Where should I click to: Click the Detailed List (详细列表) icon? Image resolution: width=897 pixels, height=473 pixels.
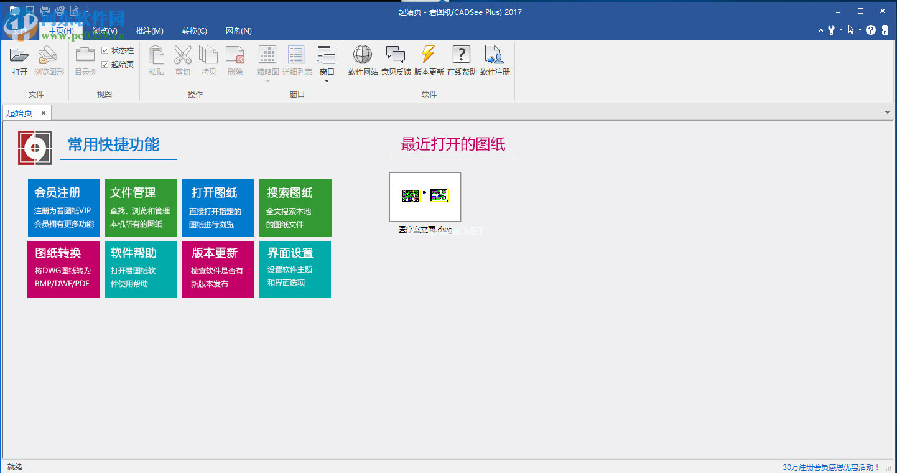click(297, 55)
